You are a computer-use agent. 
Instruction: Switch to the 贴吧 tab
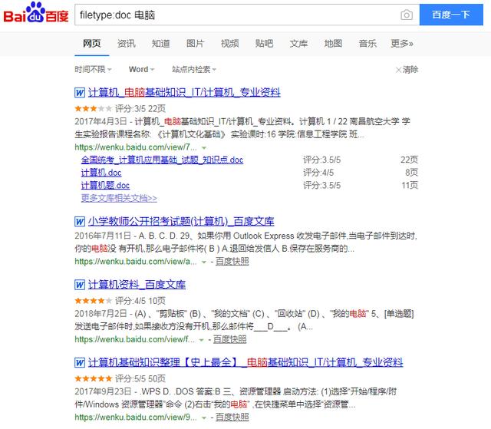pyautogui.click(x=264, y=44)
